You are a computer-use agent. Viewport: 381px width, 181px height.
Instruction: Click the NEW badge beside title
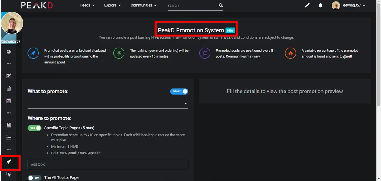pyautogui.click(x=230, y=30)
